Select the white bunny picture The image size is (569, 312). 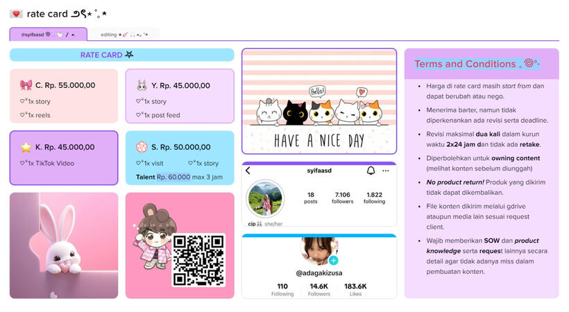pyautogui.click(x=64, y=245)
